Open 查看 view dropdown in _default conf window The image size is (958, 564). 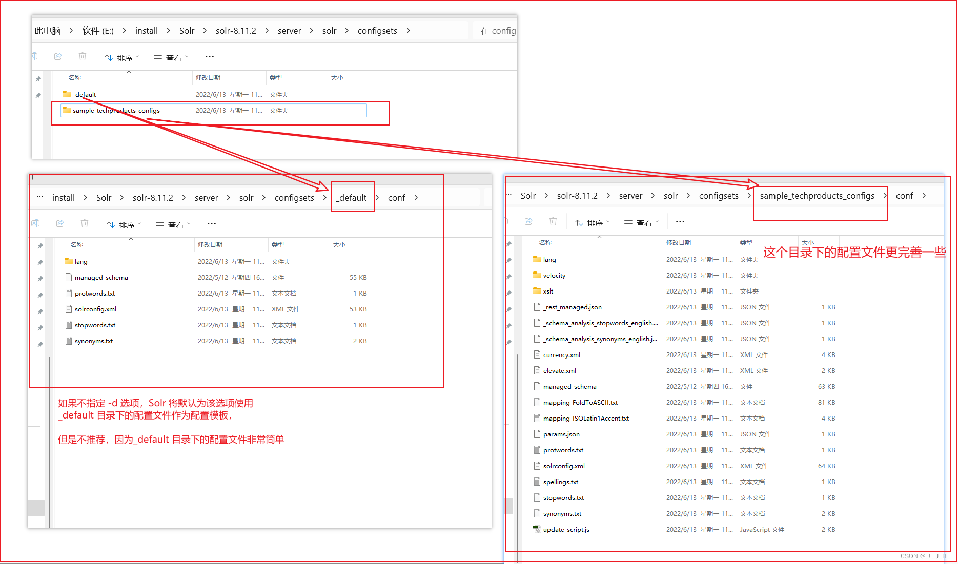point(173,225)
